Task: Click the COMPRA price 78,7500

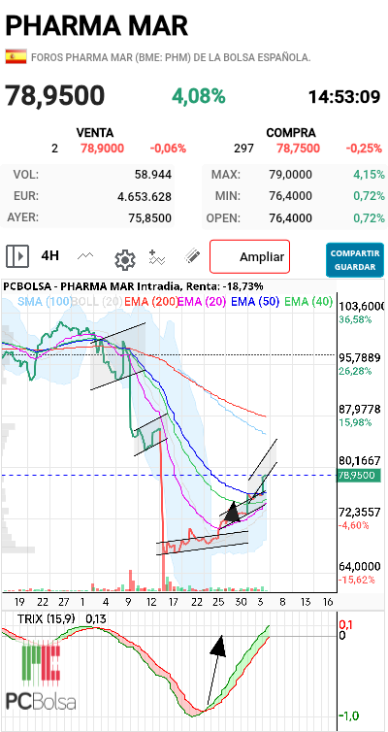Action: pyautogui.click(x=299, y=149)
